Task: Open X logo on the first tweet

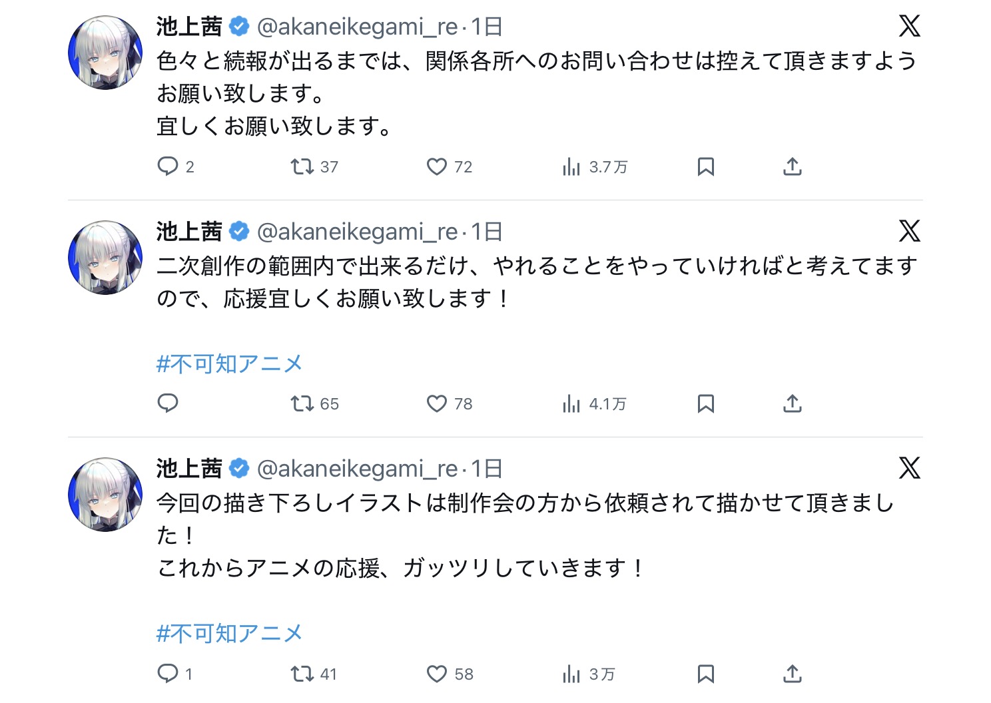Action: click(909, 27)
